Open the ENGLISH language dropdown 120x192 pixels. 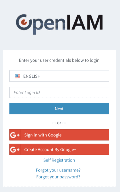pyautogui.click(x=59, y=76)
